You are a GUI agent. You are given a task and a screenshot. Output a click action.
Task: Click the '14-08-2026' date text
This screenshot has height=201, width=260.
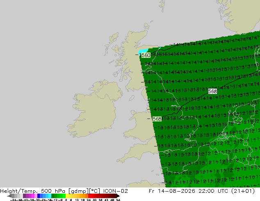click(176, 191)
